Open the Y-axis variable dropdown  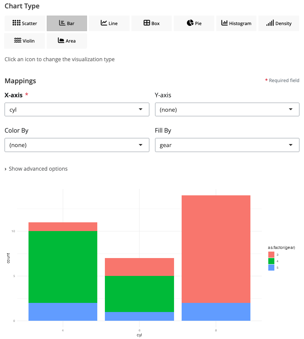[227, 110]
